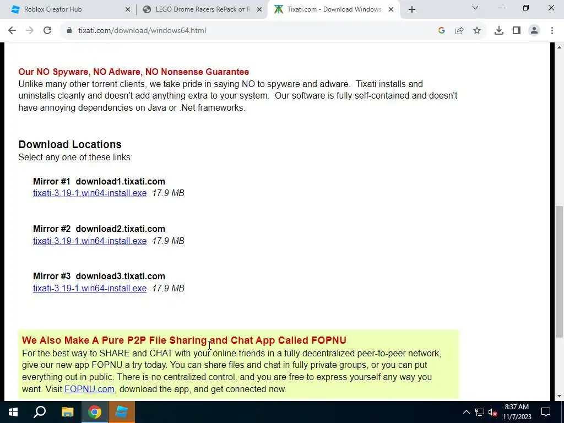Image resolution: width=564 pixels, height=423 pixels.
Task: Click the FOPNU red heading text
Action: click(184, 340)
